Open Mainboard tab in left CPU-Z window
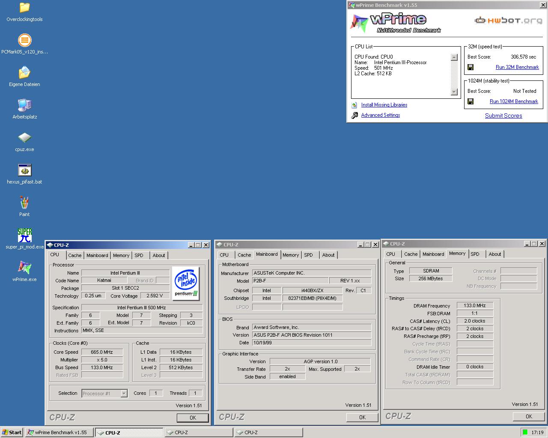 [x=97, y=255]
